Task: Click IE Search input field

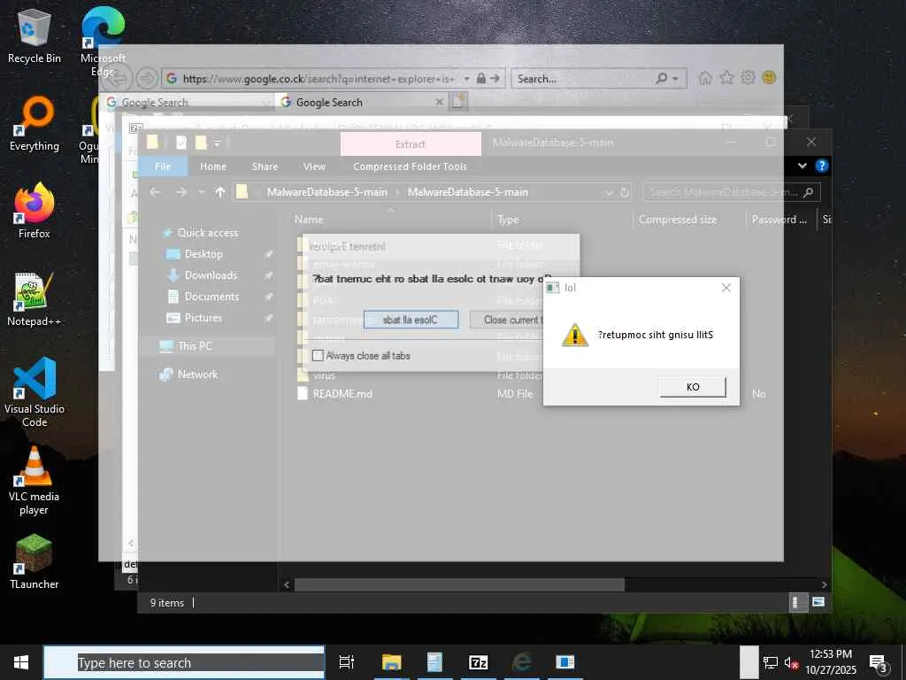Action: pyautogui.click(x=584, y=79)
